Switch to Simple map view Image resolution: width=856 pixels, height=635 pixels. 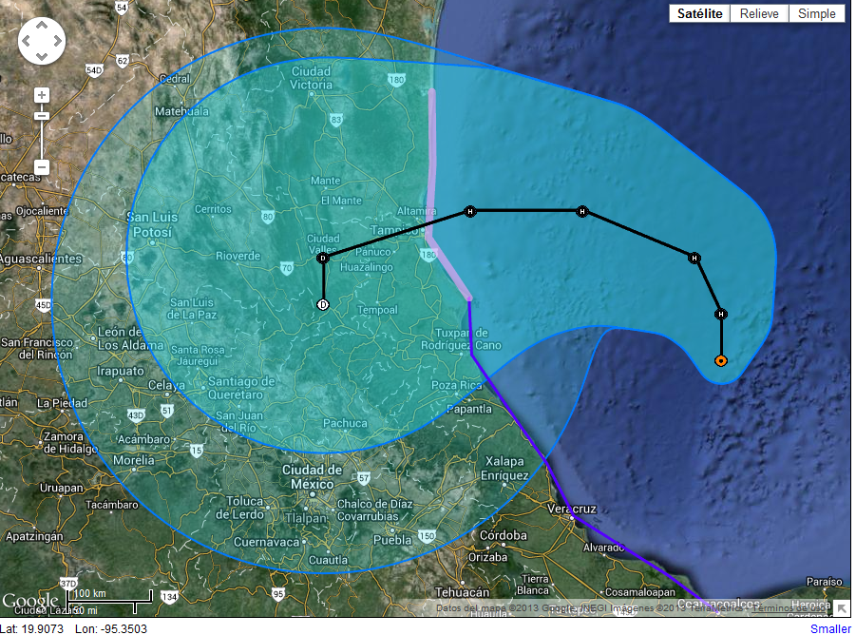(816, 13)
